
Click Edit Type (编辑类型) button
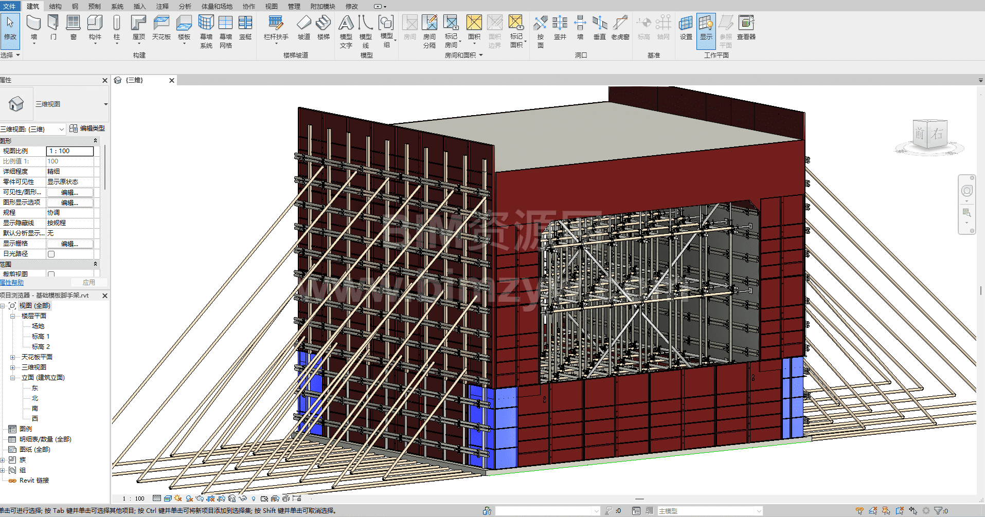click(x=87, y=128)
